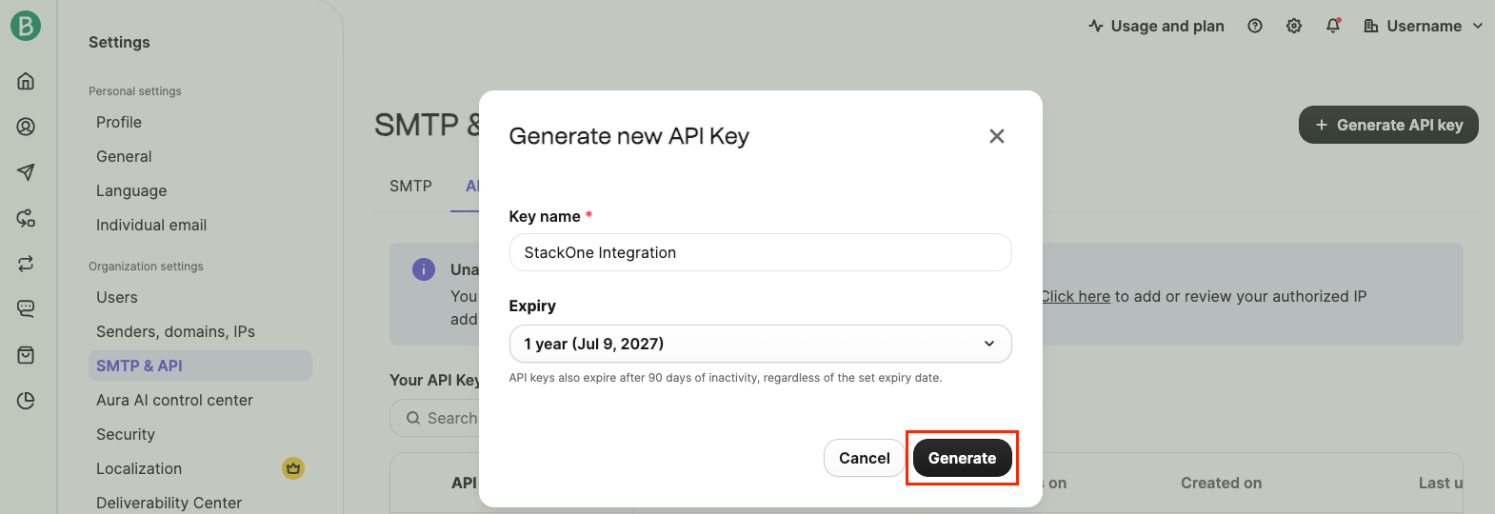Open the Analytics pie-chart icon
Viewport: 1495px width, 514px height.
point(26,401)
